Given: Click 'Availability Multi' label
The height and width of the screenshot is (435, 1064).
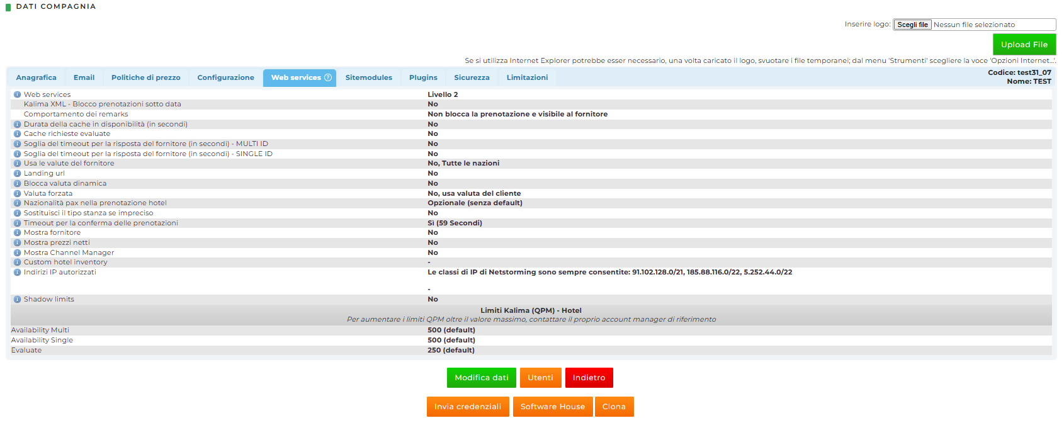Looking at the screenshot, I should (40, 330).
